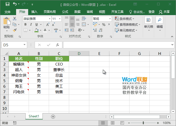Click the 登录 sign-in button
The image size is (176, 126).
(152, 12)
